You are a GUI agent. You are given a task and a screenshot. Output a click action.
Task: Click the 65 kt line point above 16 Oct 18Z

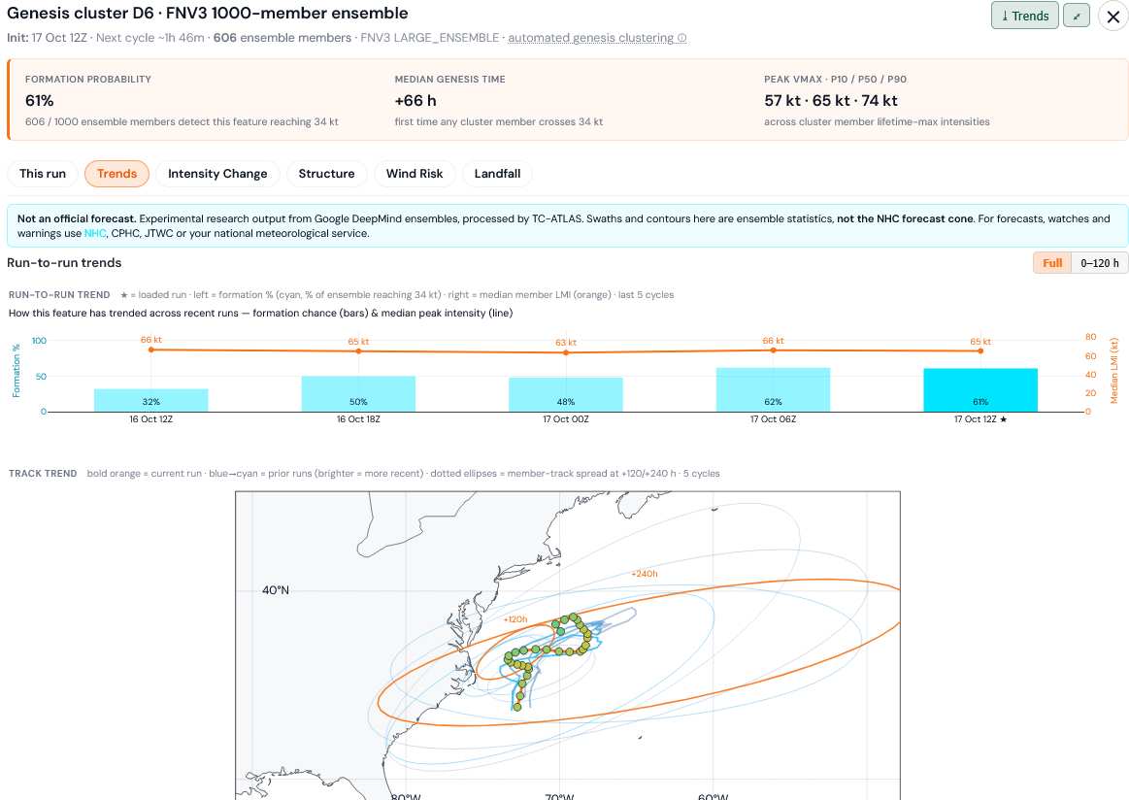click(x=358, y=350)
